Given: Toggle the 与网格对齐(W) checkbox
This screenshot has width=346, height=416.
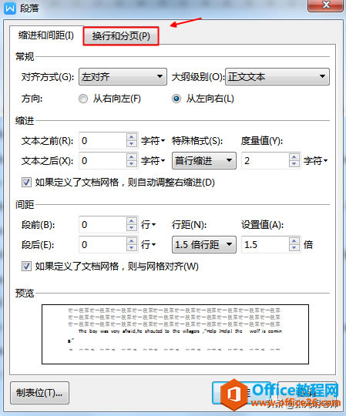Looking at the screenshot, I should (26, 267).
